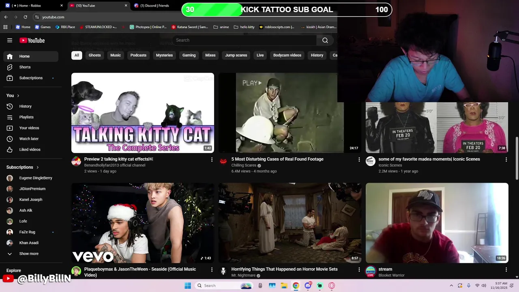Open Lofe channel
519x292 pixels.
click(x=31, y=221)
